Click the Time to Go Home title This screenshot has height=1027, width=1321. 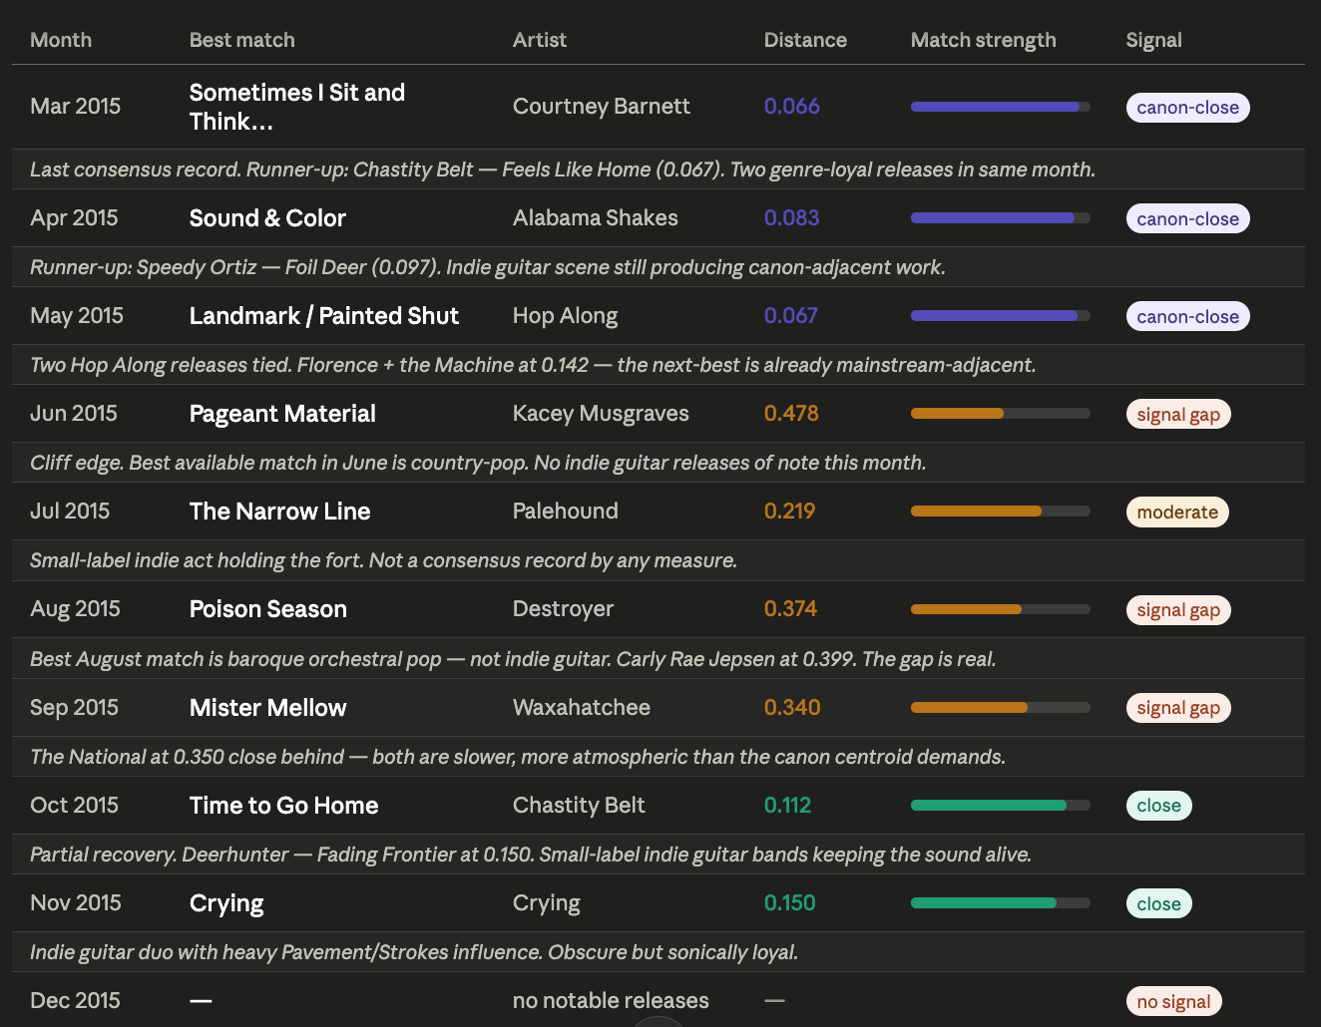(x=283, y=806)
